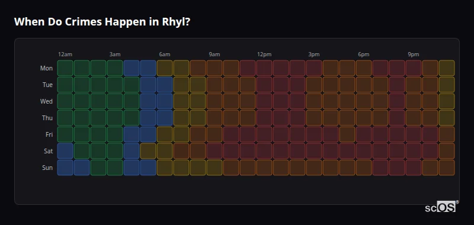Open the Monday 12pm red cell
Screen dimensions: 474x225
click(264, 68)
